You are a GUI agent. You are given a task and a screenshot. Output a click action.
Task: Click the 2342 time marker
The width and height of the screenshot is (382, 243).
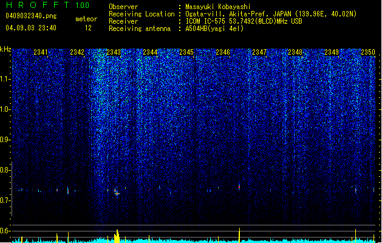pyautogui.click(x=77, y=52)
